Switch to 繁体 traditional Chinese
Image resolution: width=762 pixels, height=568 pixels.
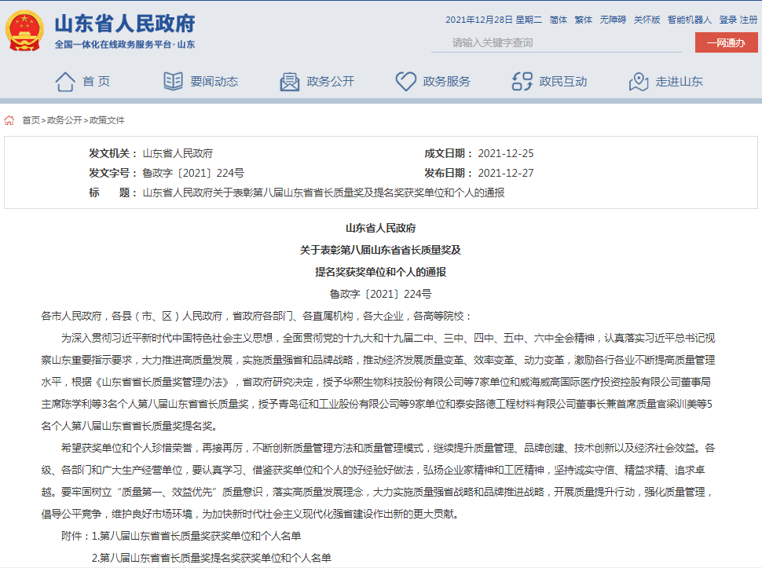pos(584,20)
